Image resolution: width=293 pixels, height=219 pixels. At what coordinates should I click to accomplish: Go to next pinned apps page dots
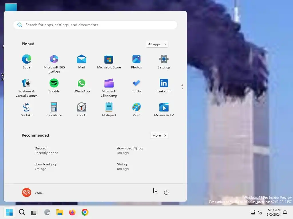pyautogui.click(x=182, y=87)
